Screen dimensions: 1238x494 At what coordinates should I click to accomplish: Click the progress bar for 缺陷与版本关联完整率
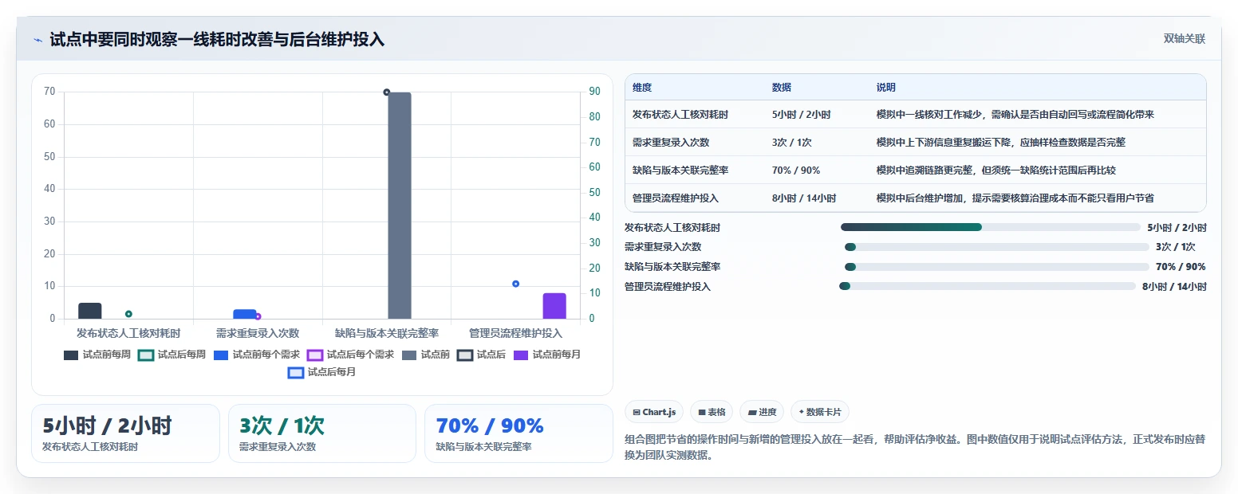click(996, 267)
